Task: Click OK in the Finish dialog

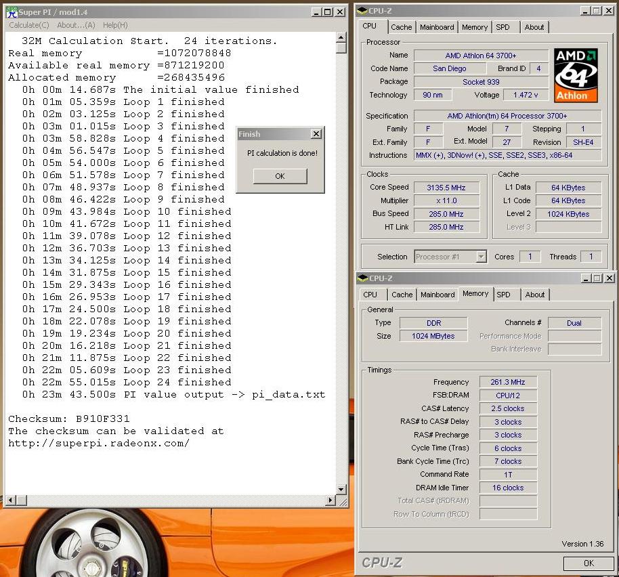Action: click(x=280, y=176)
